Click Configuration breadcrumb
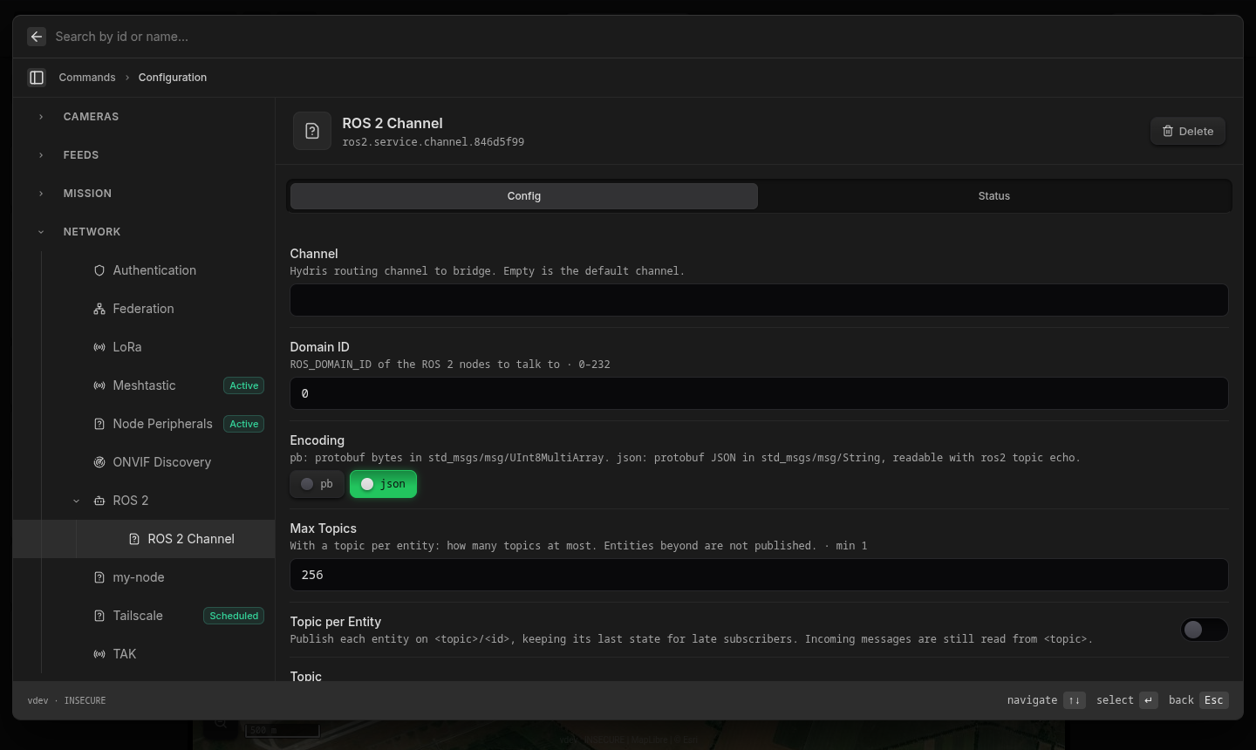The image size is (1256, 750). [173, 78]
